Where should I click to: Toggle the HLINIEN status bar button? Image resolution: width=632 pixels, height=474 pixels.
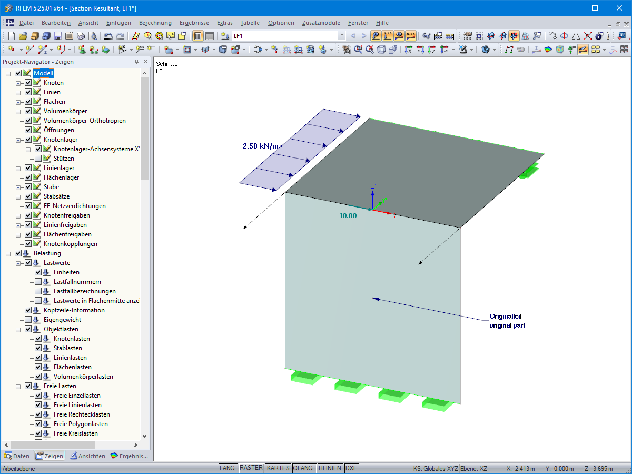click(x=330, y=468)
